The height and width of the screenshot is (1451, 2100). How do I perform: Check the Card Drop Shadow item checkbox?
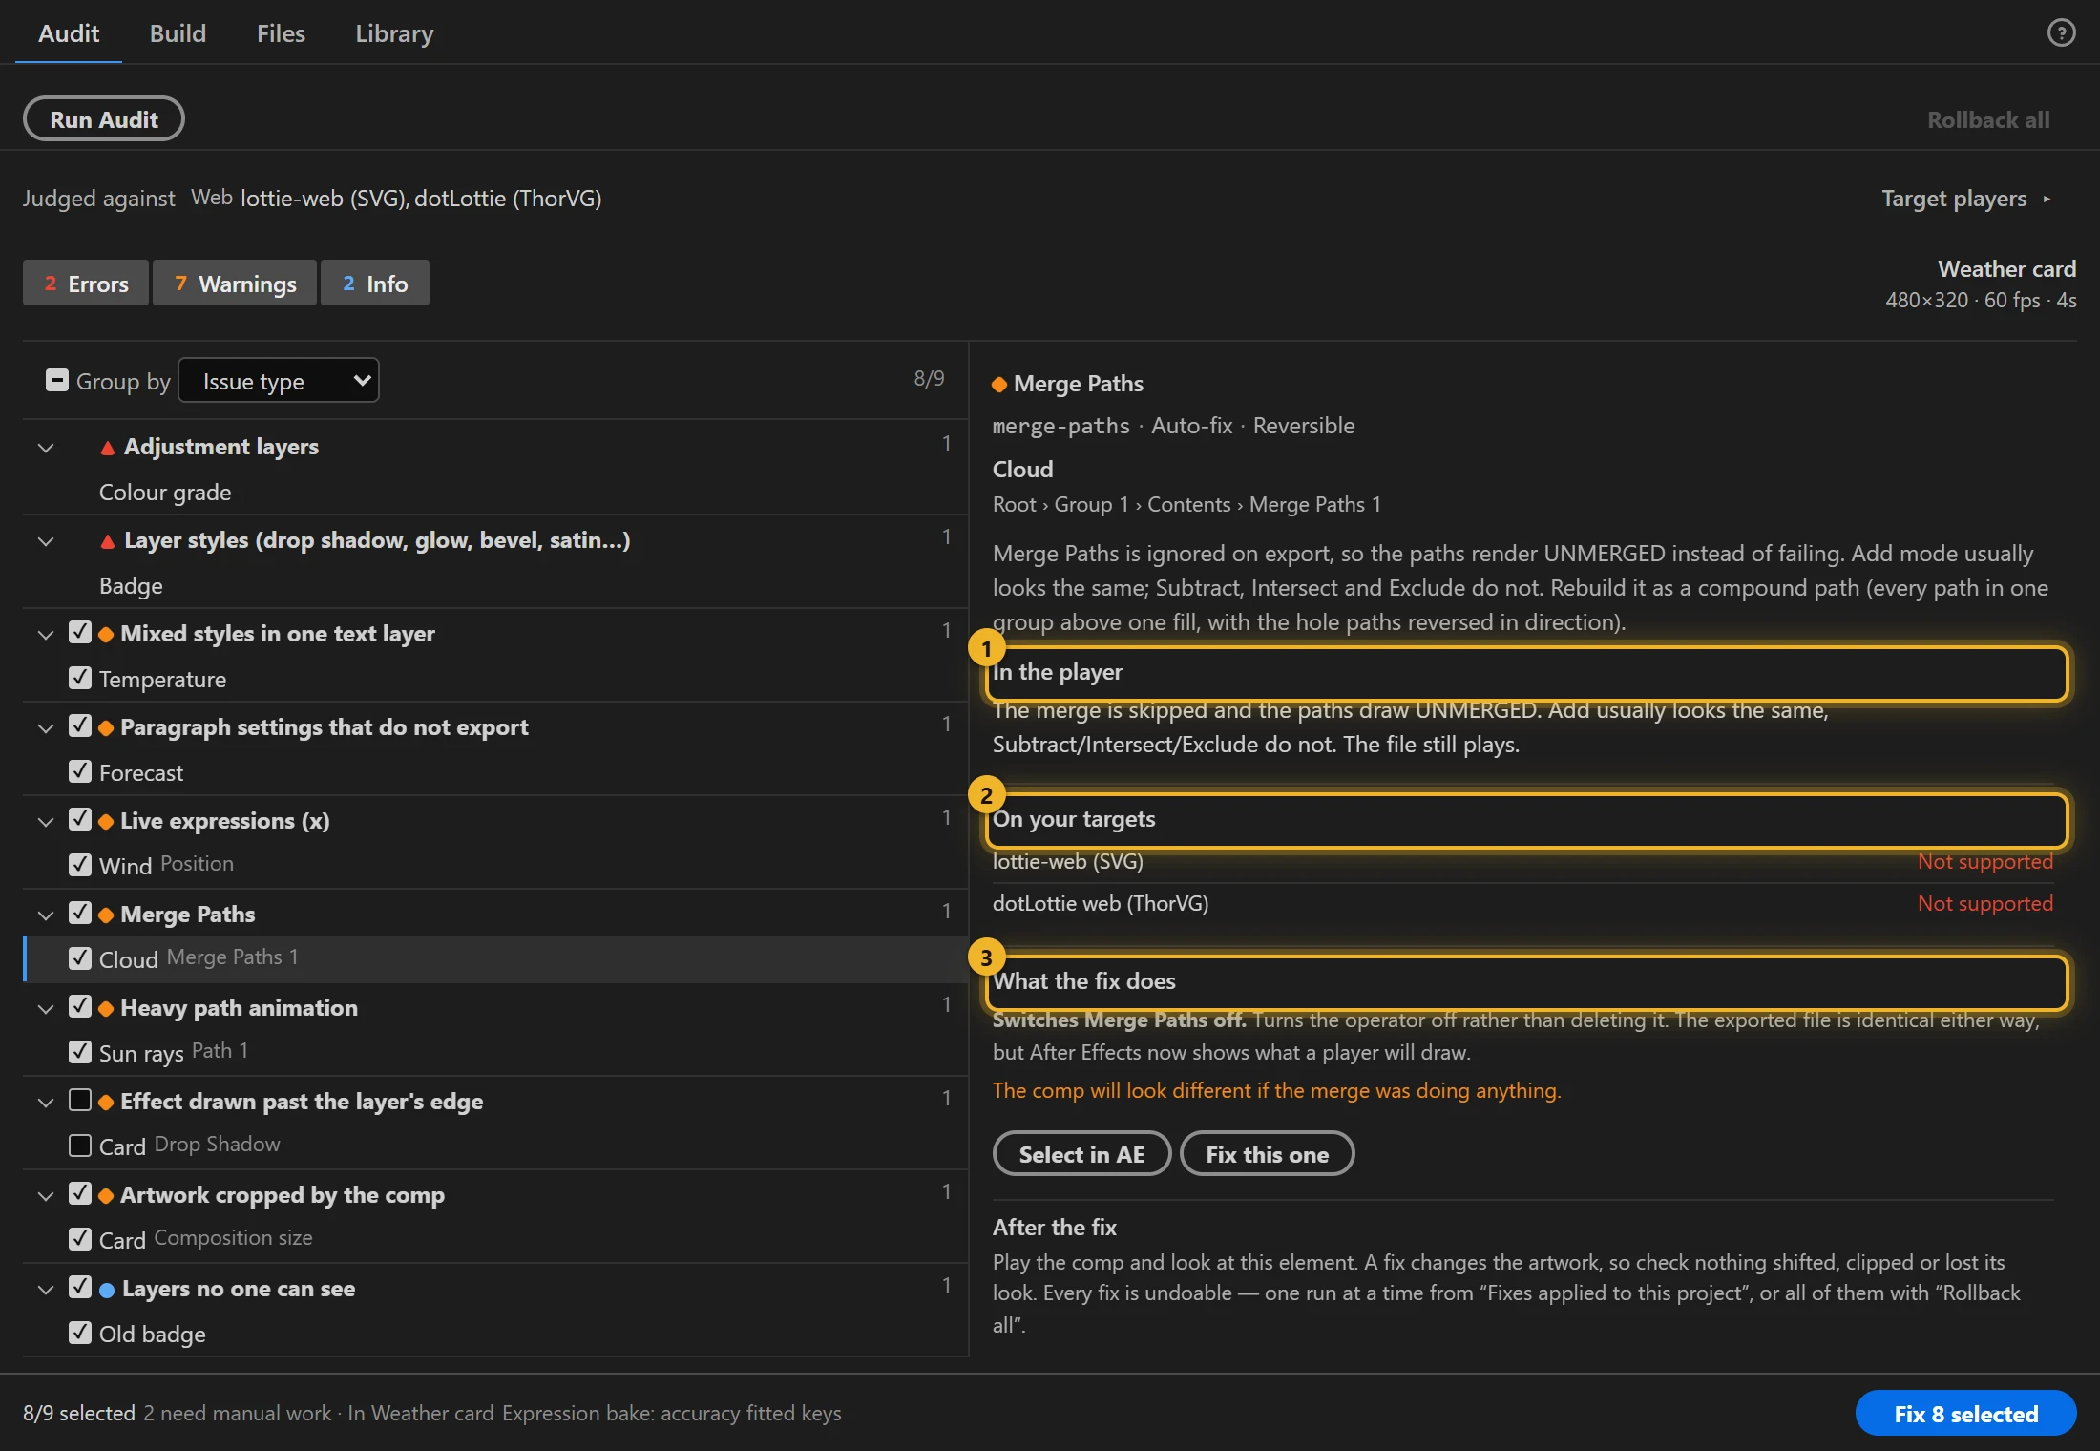80,1146
